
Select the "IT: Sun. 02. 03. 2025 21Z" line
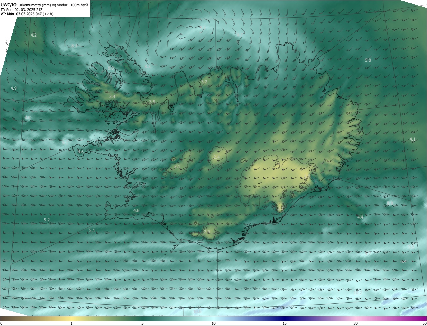click(21, 10)
